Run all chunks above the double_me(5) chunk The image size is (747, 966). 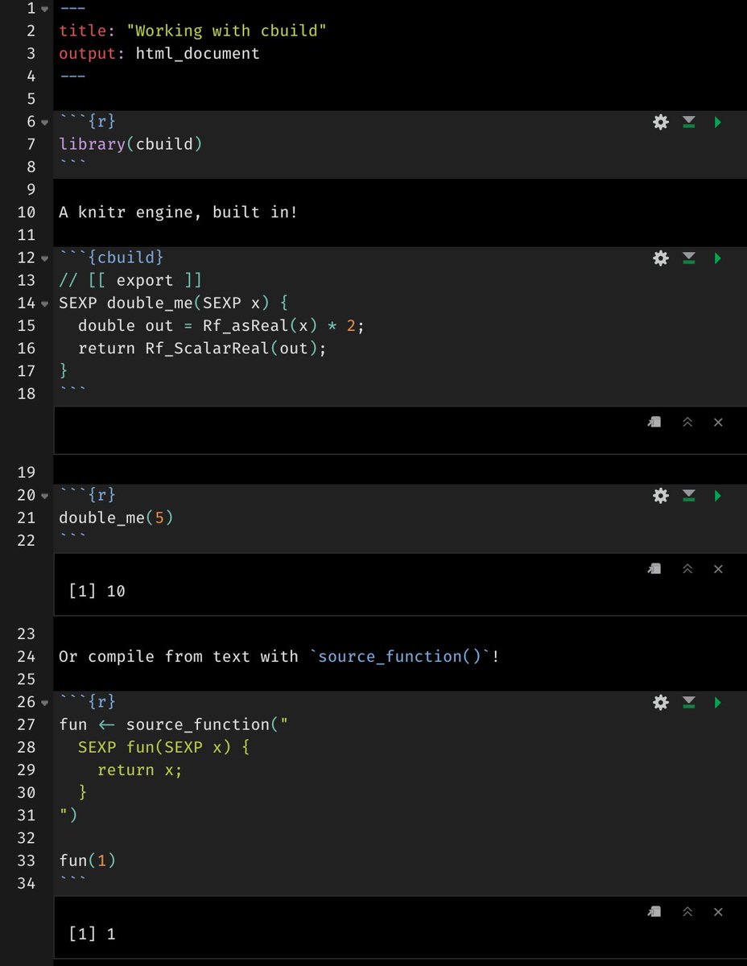click(x=689, y=496)
